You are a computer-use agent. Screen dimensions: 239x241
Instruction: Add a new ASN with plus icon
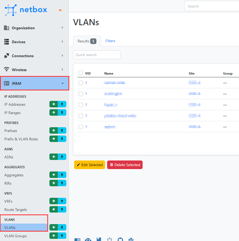(x=53, y=157)
